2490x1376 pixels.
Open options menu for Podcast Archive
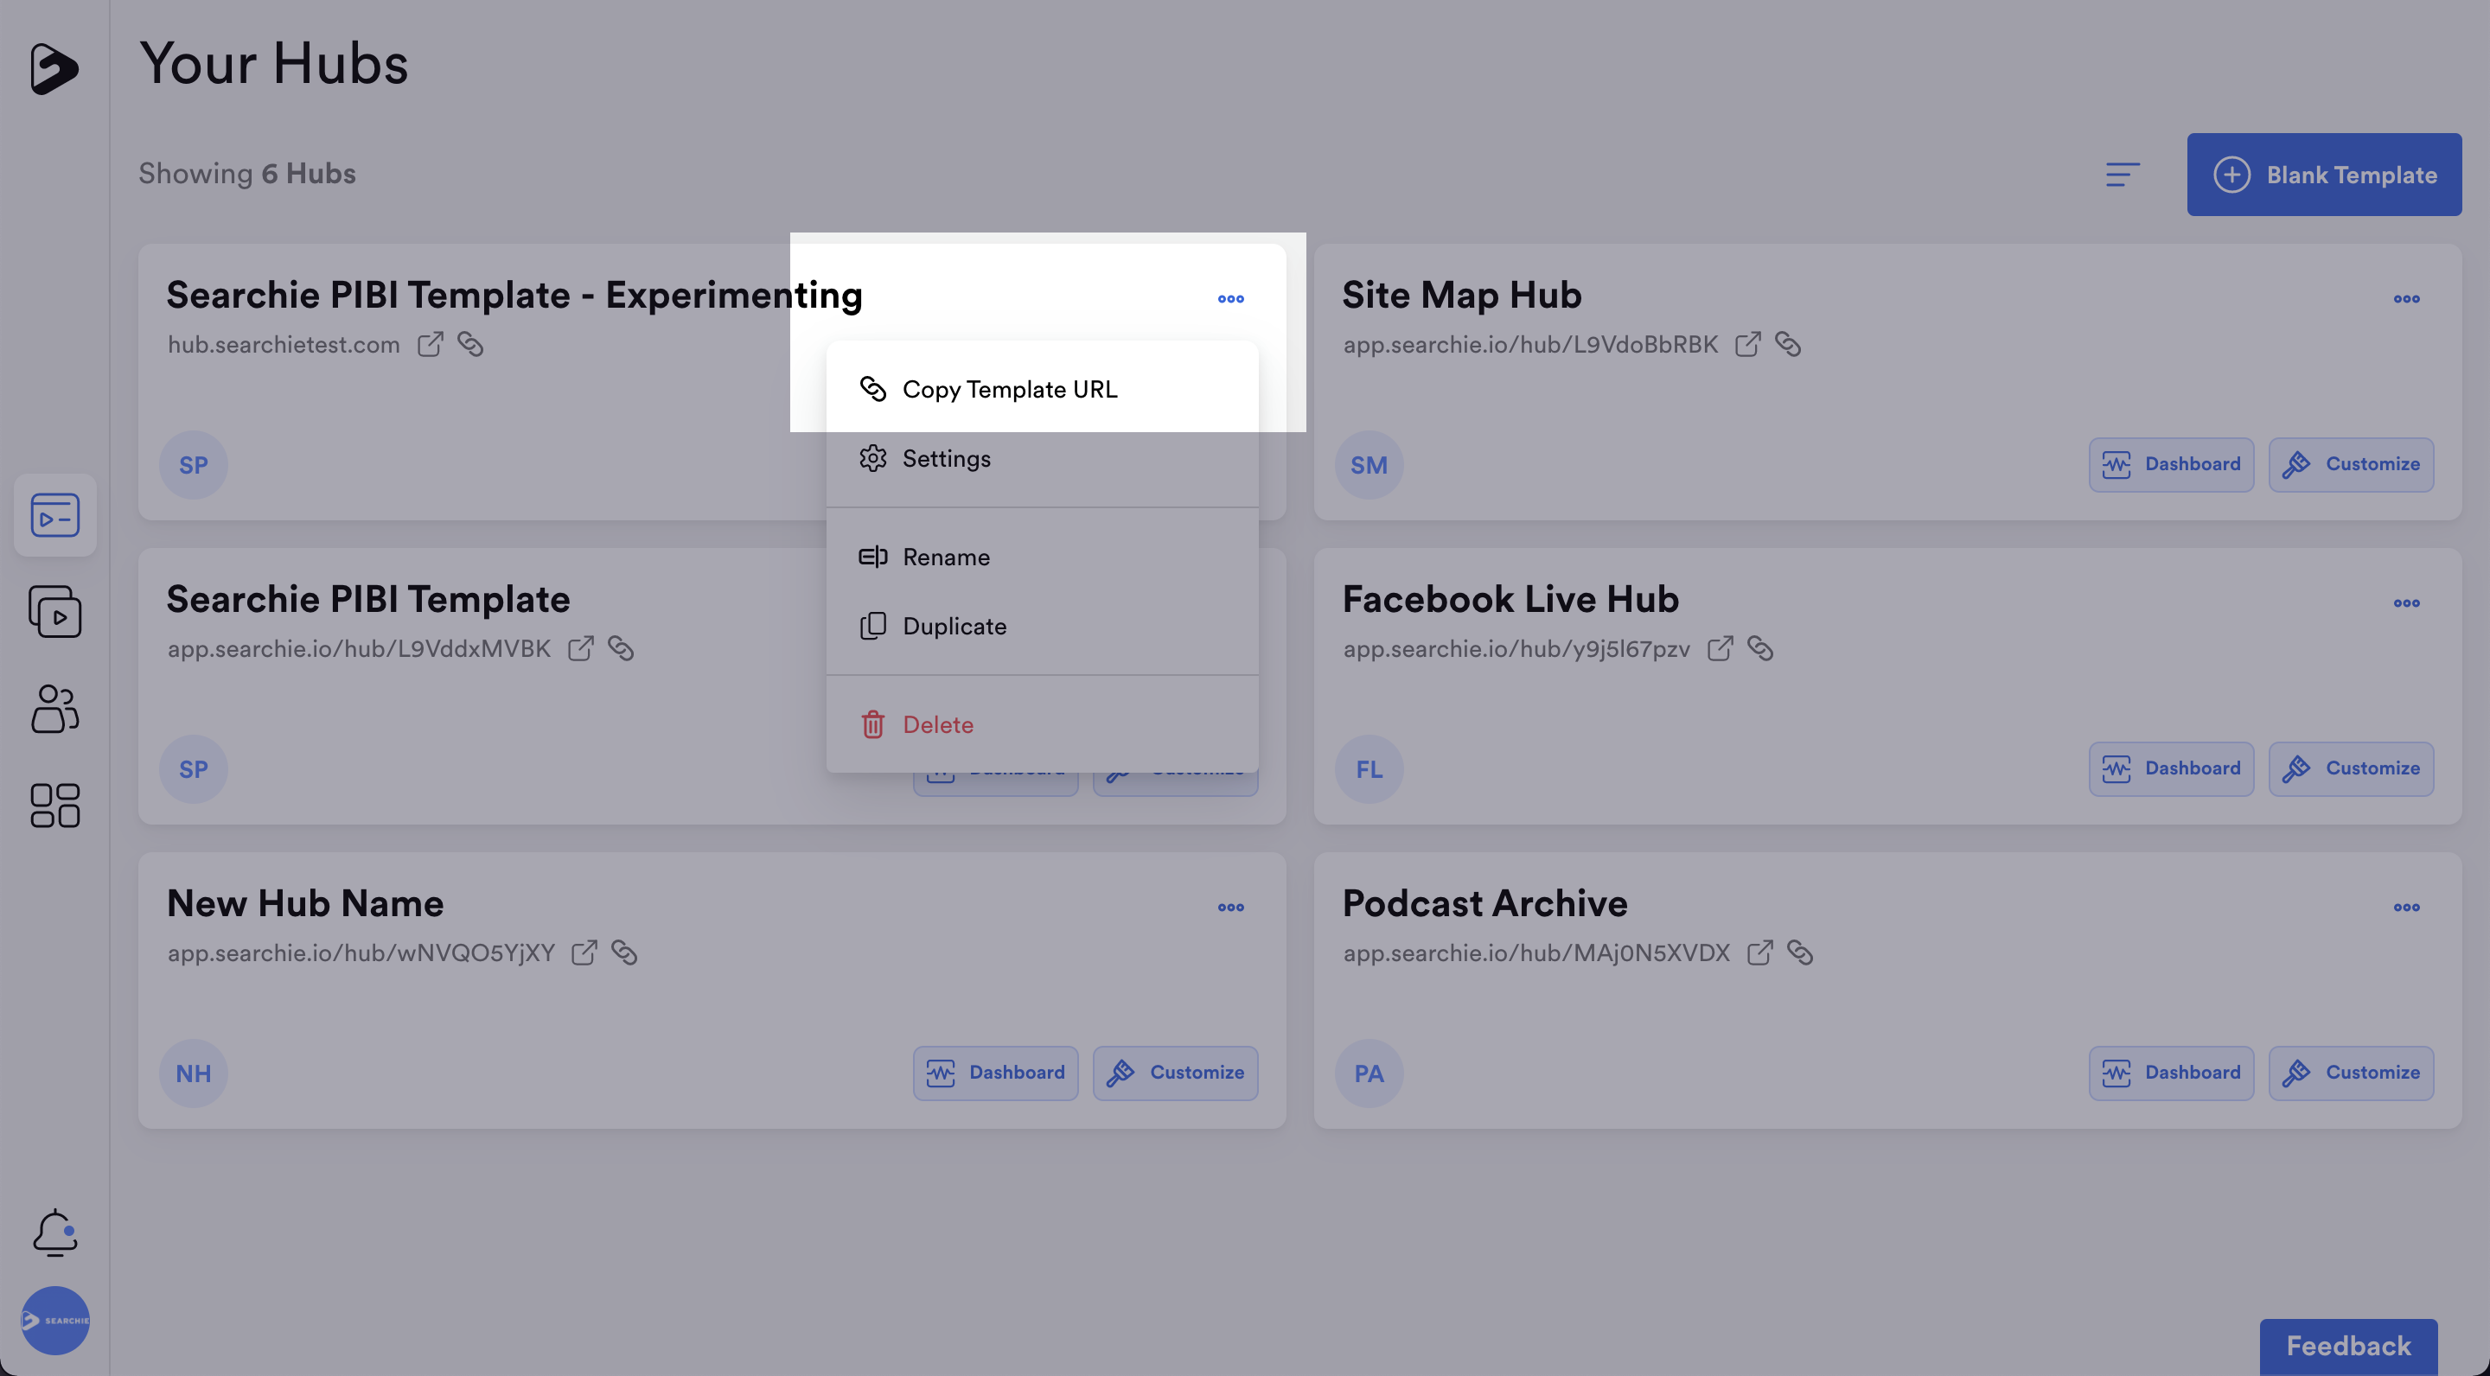pos(2406,908)
